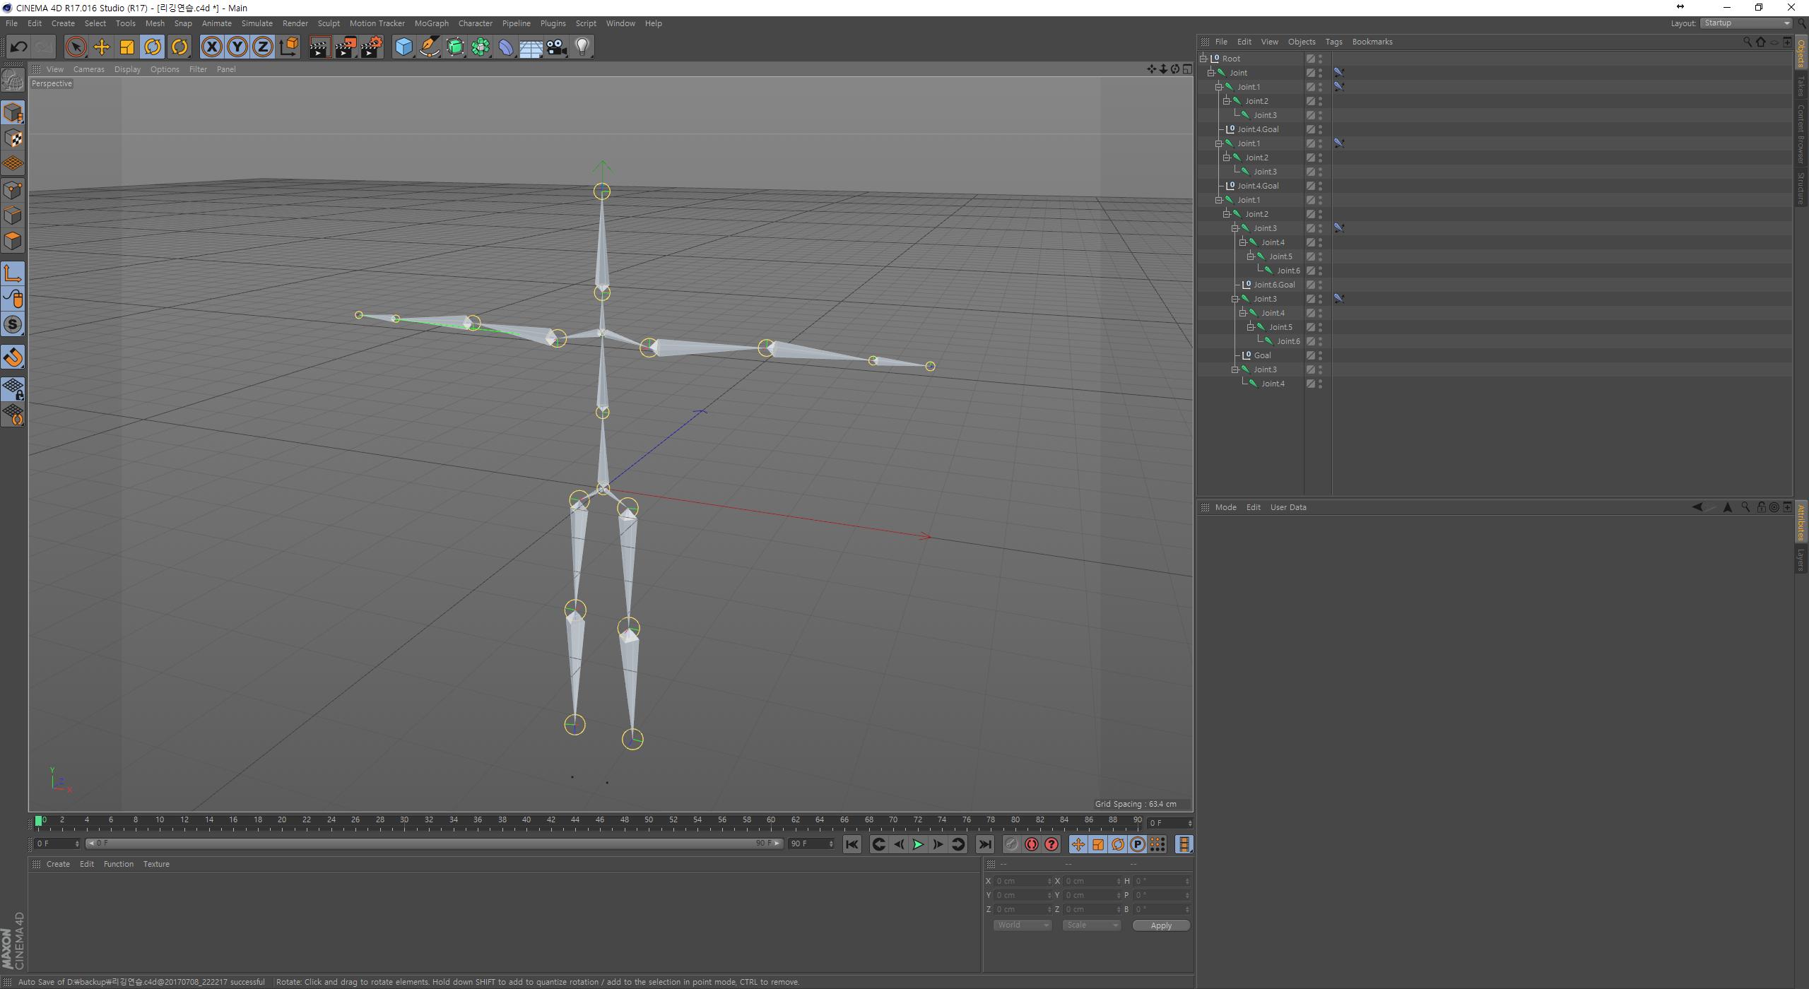This screenshot has width=1809, height=989.
Task: Open the Character menu
Action: point(475,23)
